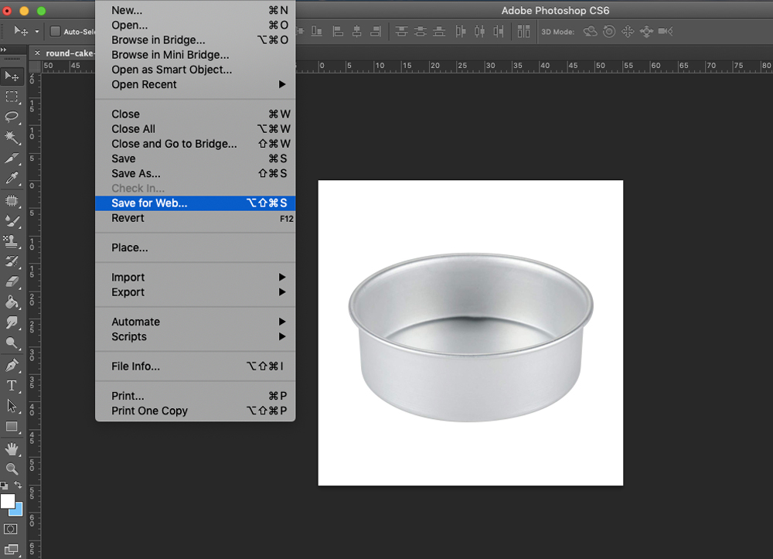
Task: Select the Move tool in the toolbox
Action: coord(12,76)
